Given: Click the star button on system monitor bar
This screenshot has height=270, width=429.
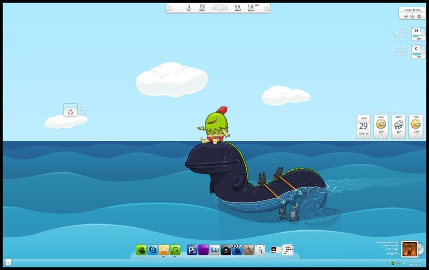Looking at the screenshot, I should click(x=267, y=8).
